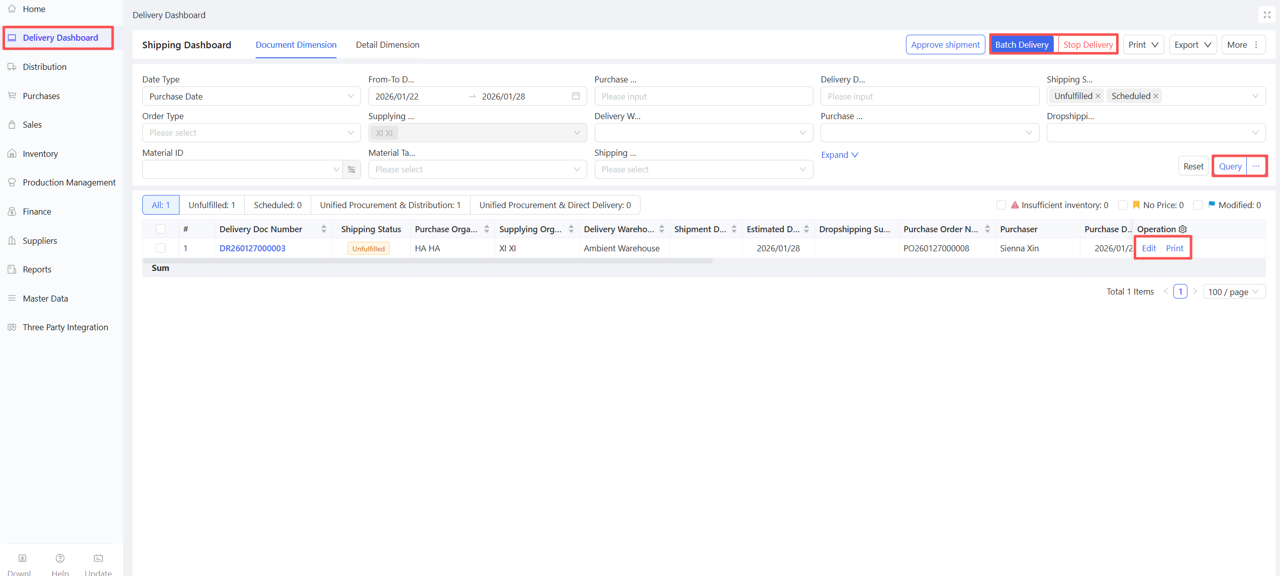Expand more filter fields
This screenshot has width=1280, height=576.
pos(839,155)
